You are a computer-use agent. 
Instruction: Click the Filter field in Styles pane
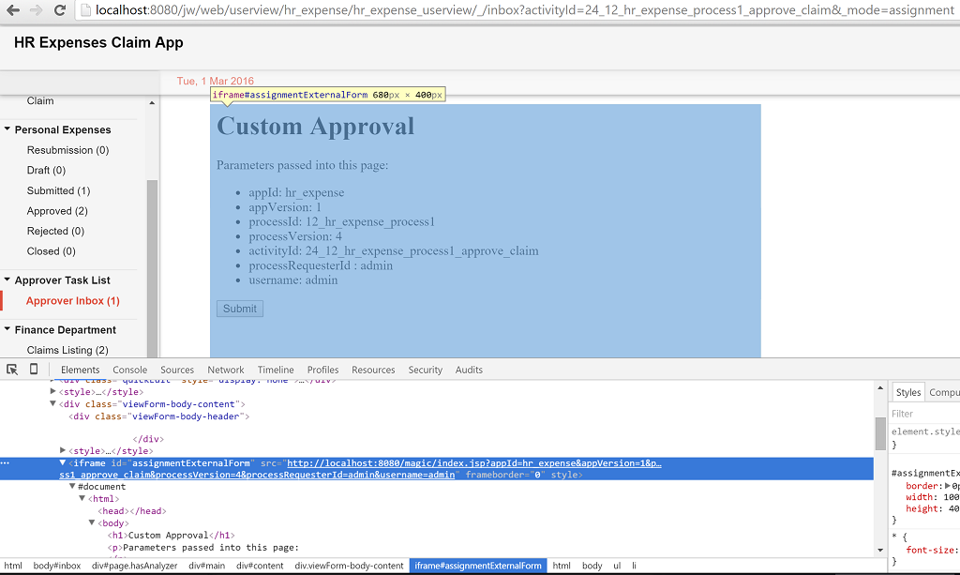(x=923, y=414)
